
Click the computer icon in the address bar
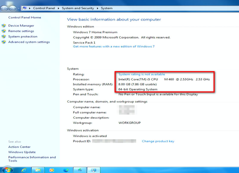click(x=24, y=8)
